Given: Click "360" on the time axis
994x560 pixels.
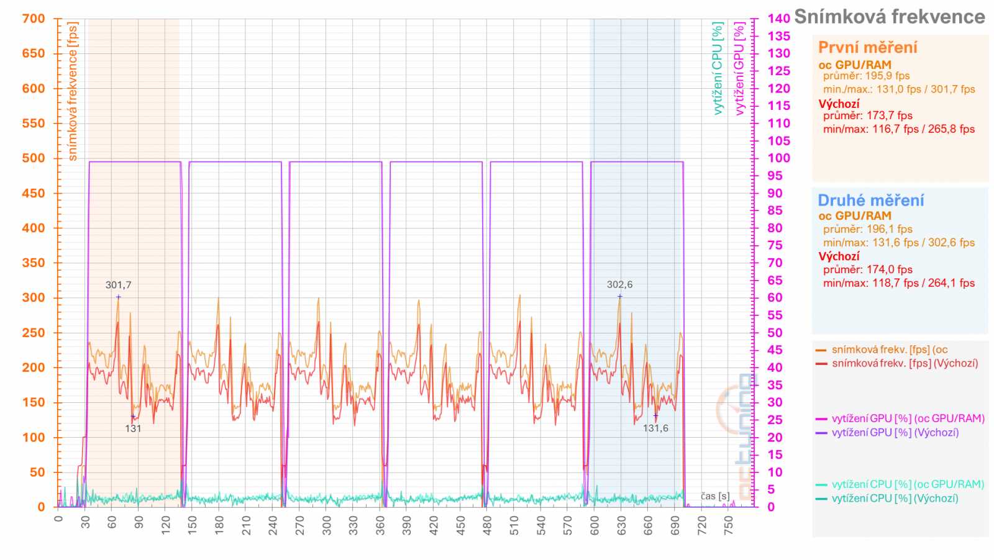Looking at the screenshot, I should [380, 525].
